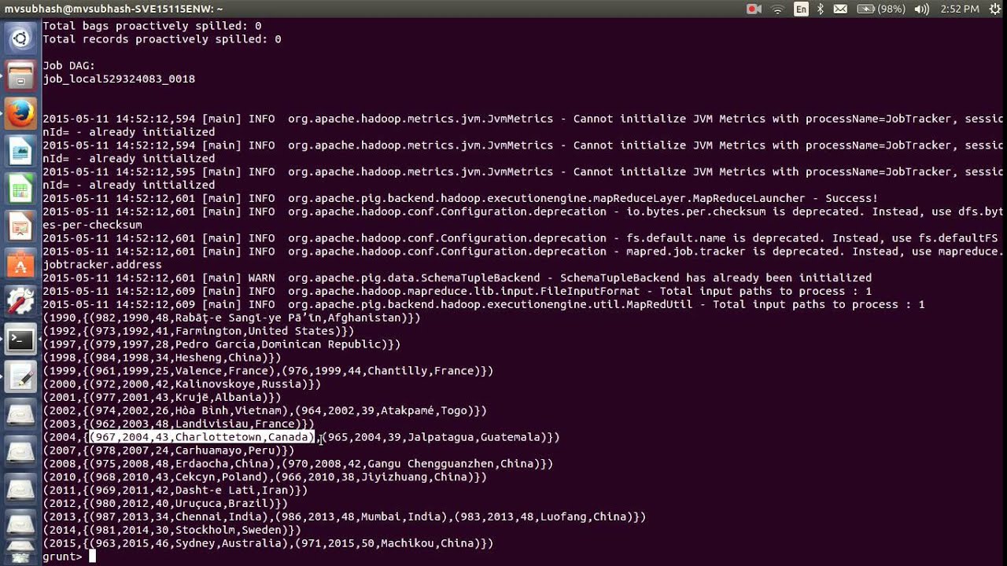Click the FileInputFormat total input paths line
Image resolution: width=1007 pixels, height=566 pixels.
457,291
